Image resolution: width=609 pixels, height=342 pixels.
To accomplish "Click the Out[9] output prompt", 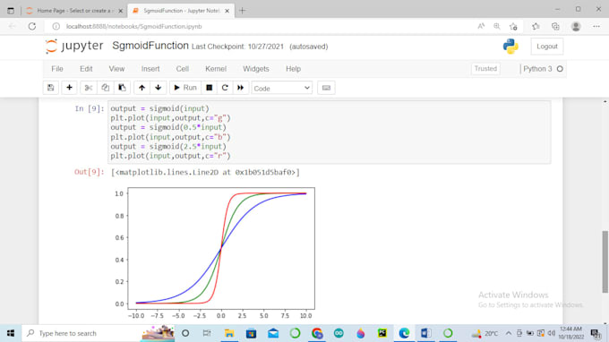I will coord(89,172).
